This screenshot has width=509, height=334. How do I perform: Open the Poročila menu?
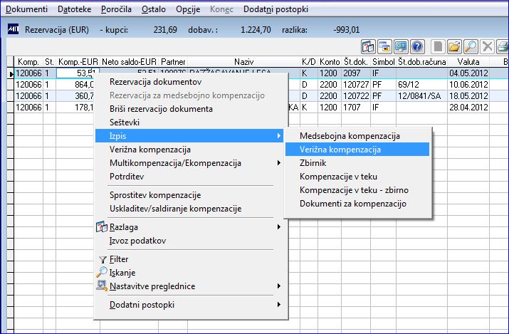coord(116,9)
